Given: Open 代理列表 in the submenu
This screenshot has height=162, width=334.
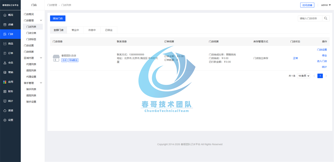Looking at the screenshot, I should point(31,64).
